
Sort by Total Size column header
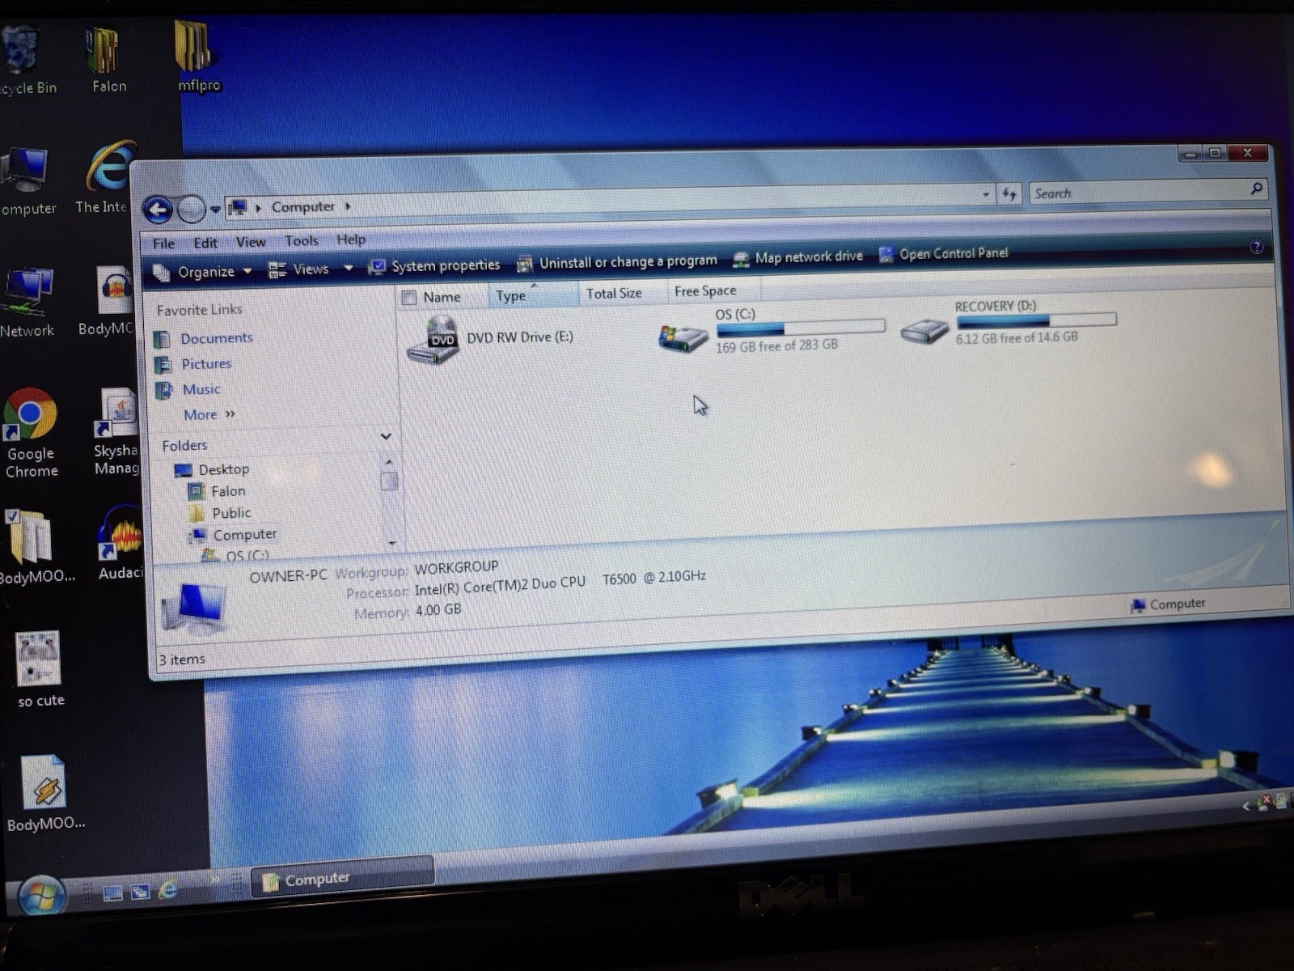[x=621, y=293]
